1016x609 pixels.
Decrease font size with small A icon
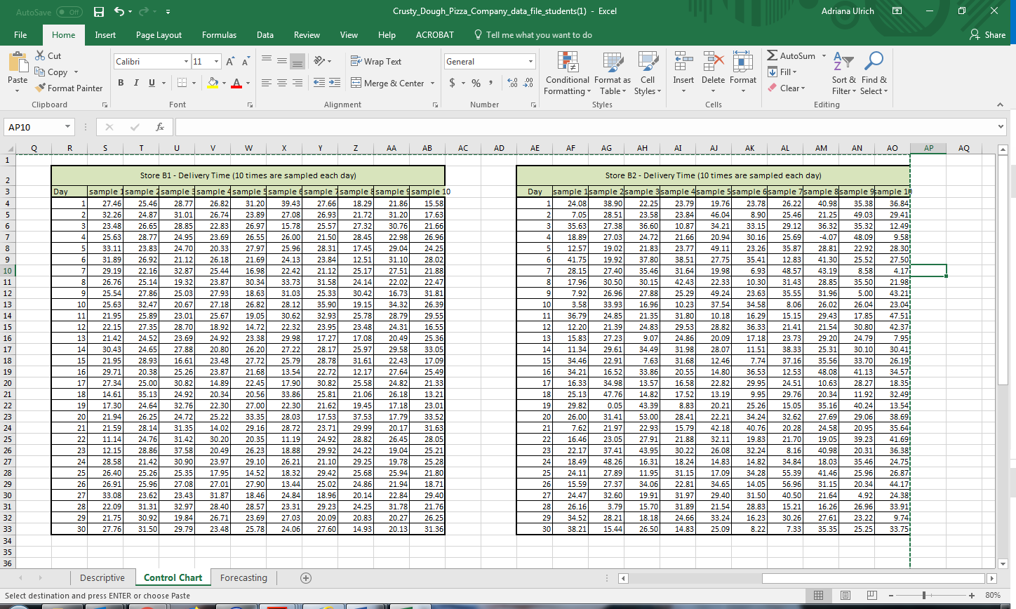point(246,62)
